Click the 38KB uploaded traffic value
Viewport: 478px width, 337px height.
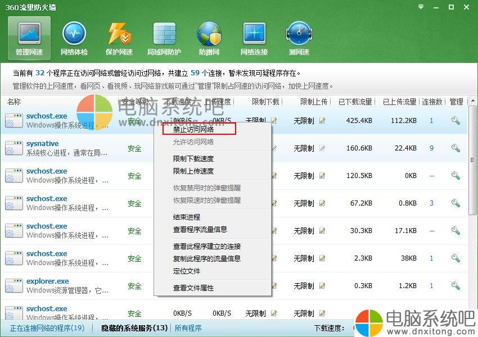click(408, 258)
